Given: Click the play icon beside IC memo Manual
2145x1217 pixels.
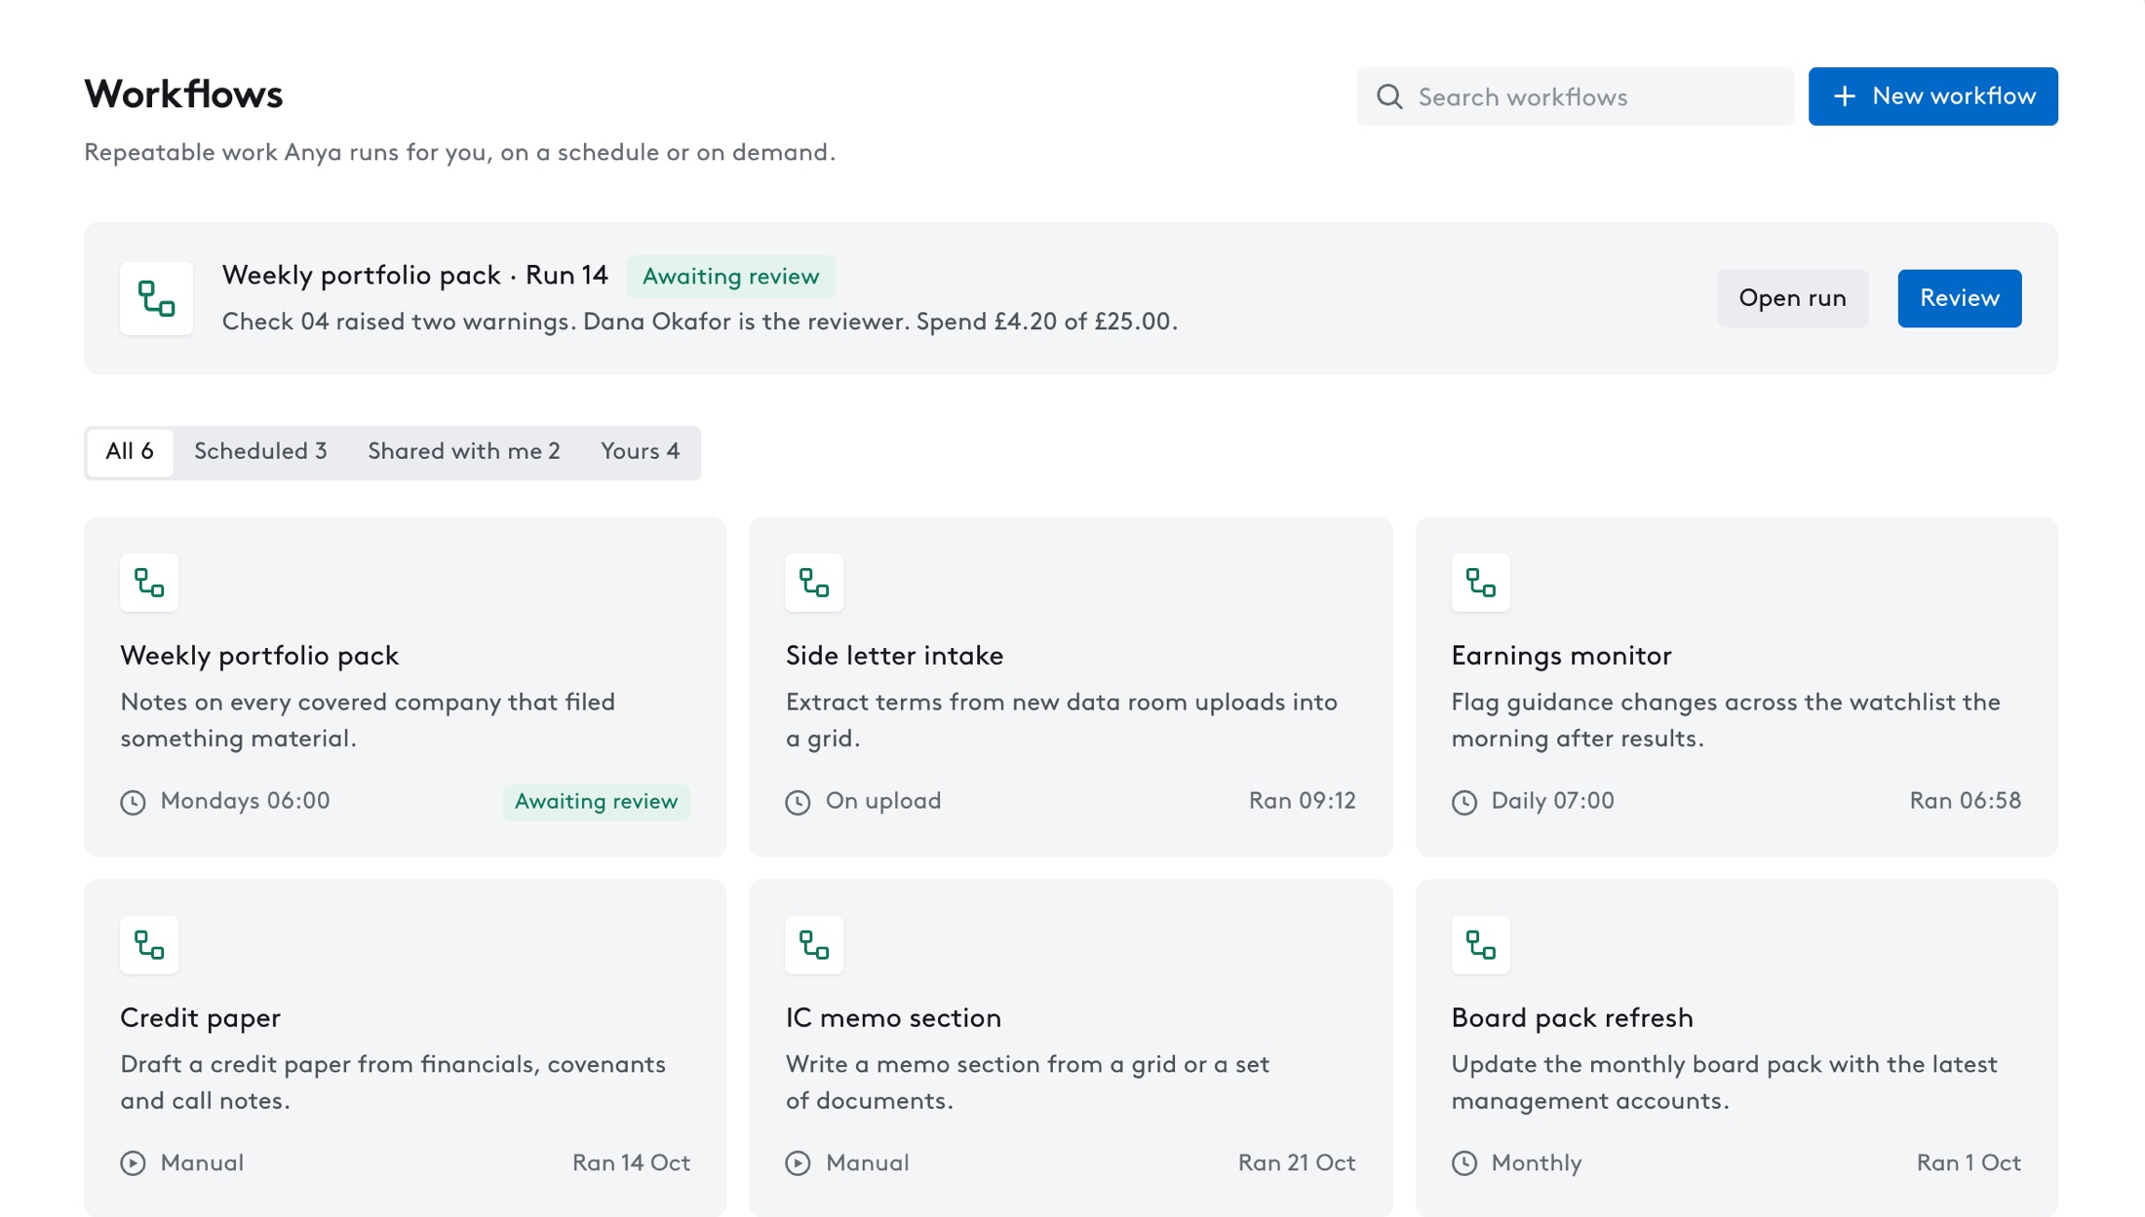Looking at the screenshot, I should [x=798, y=1163].
